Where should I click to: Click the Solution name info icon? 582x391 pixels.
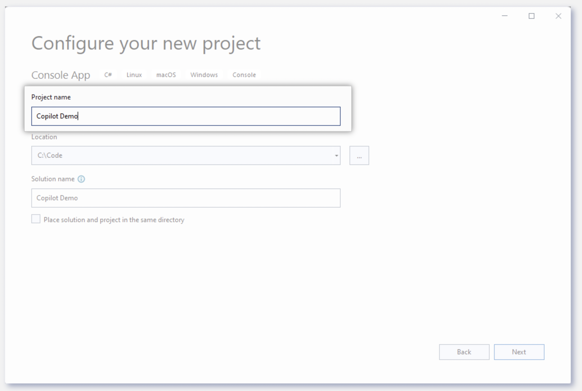(81, 179)
